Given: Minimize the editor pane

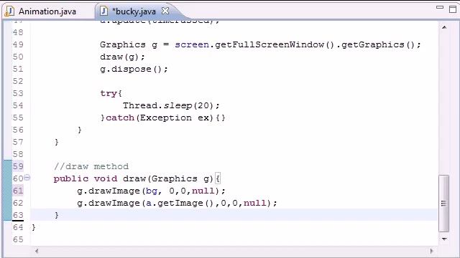Looking at the screenshot, I should 439,7.
